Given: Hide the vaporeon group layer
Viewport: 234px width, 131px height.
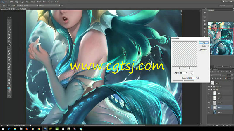Looking at the screenshot, I should (209, 87).
